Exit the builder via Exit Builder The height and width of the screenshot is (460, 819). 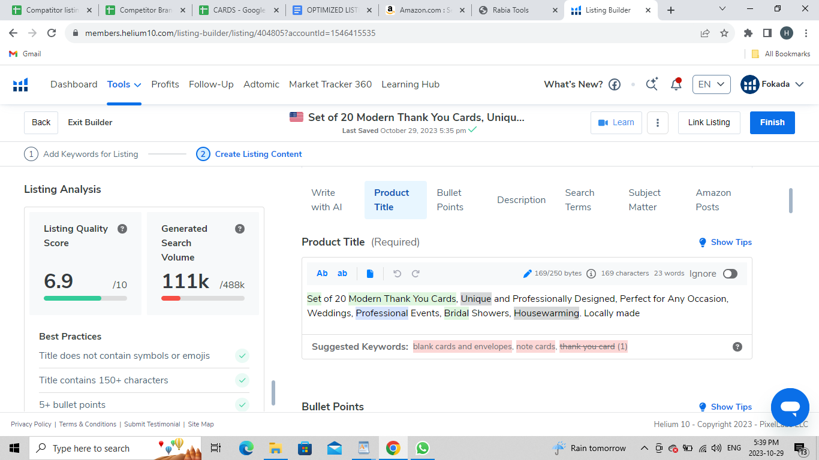91,122
